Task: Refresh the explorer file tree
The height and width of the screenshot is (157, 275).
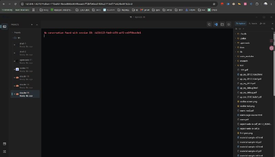Action: (272, 29)
